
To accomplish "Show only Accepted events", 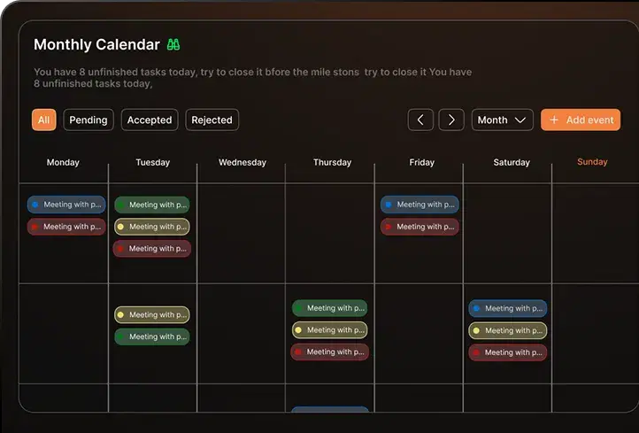I will pyautogui.click(x=150, y=120).
